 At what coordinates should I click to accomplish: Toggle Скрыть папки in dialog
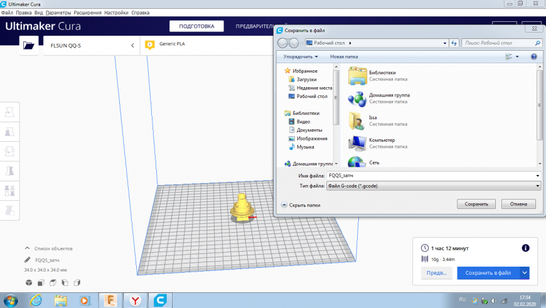pyautogui.click(x=301, y=205)
